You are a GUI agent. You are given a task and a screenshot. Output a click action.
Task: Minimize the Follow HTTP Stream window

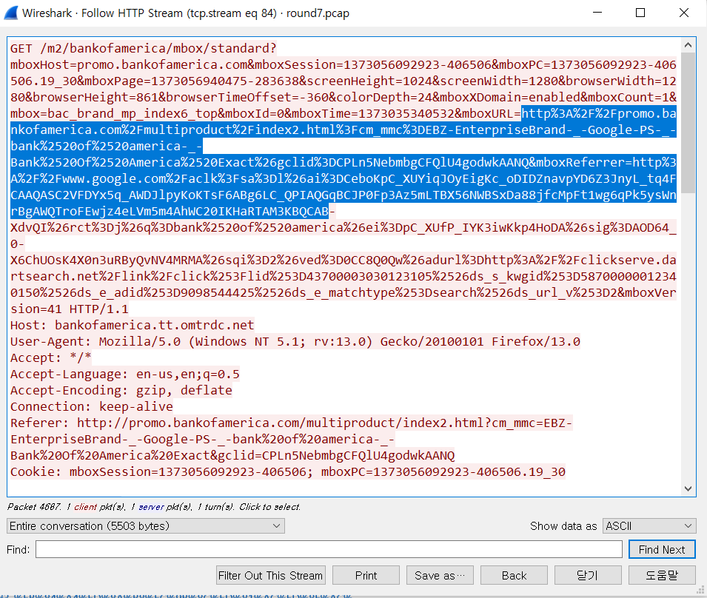(597, 13)
